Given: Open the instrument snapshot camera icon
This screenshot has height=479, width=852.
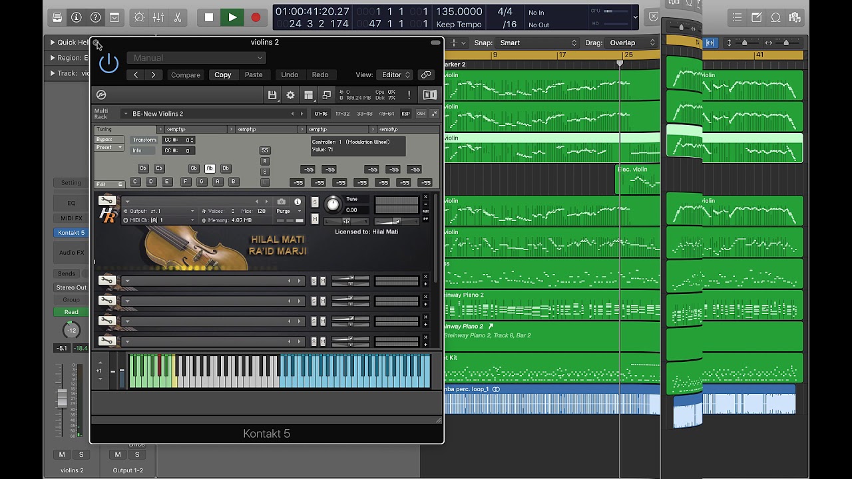Looking at the screenshot, I should [282, 202].
